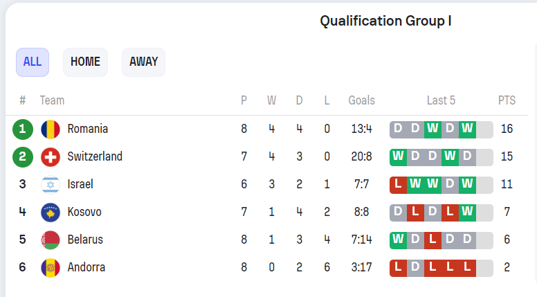Click Andorra's draw marker in Last 5
The height and width of the screenshot is (297, 537).
(415, 267)
